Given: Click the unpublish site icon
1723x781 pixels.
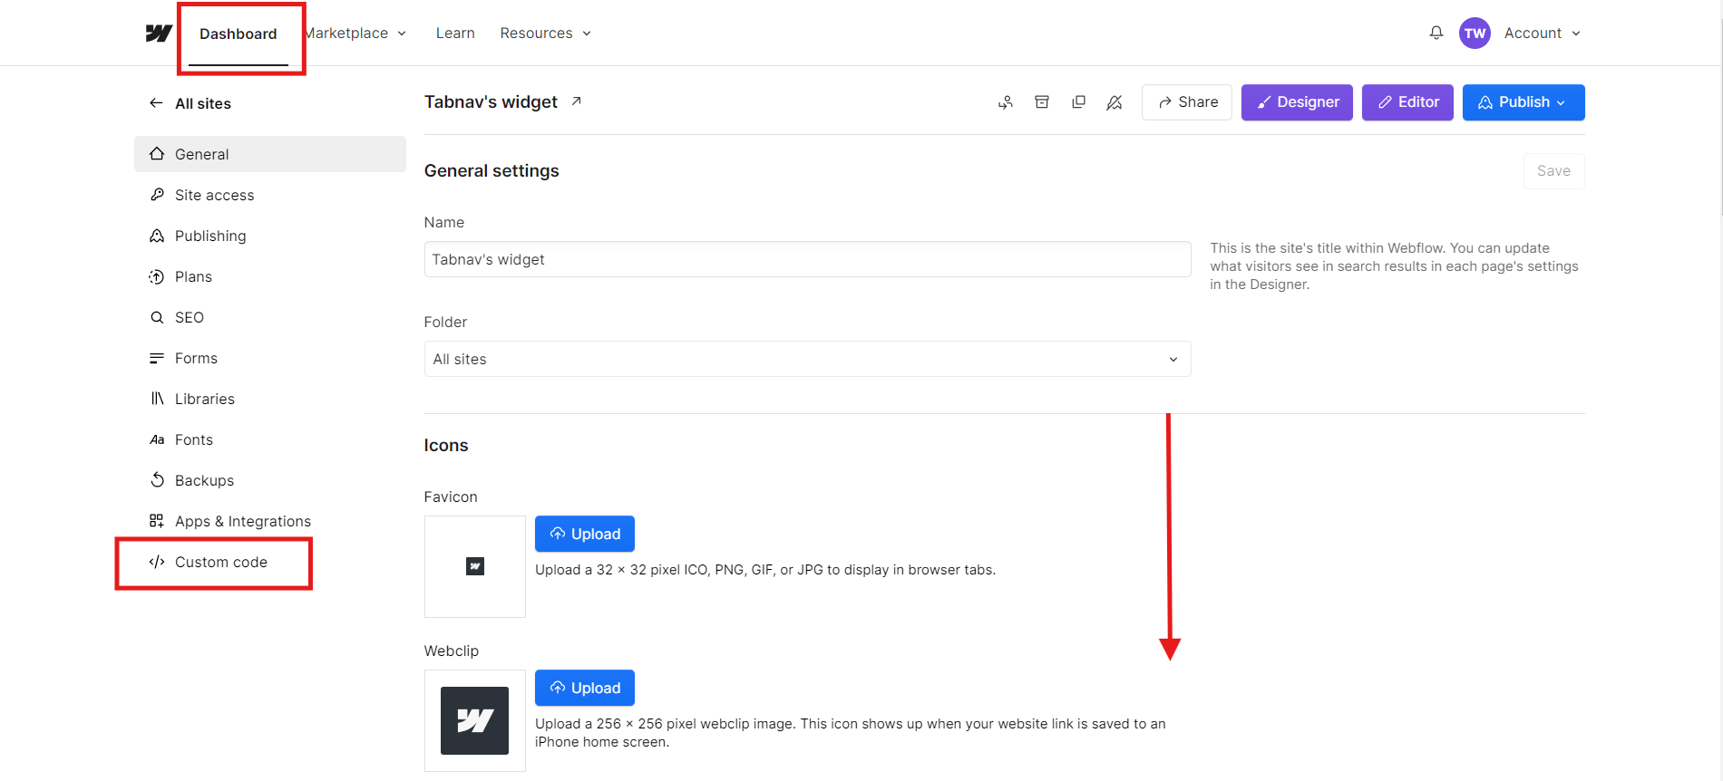Looking at the screenshot, I should tap(1115, 102).
